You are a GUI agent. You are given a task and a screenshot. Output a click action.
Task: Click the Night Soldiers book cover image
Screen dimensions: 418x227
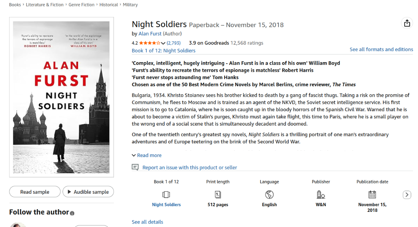(61, 97)
